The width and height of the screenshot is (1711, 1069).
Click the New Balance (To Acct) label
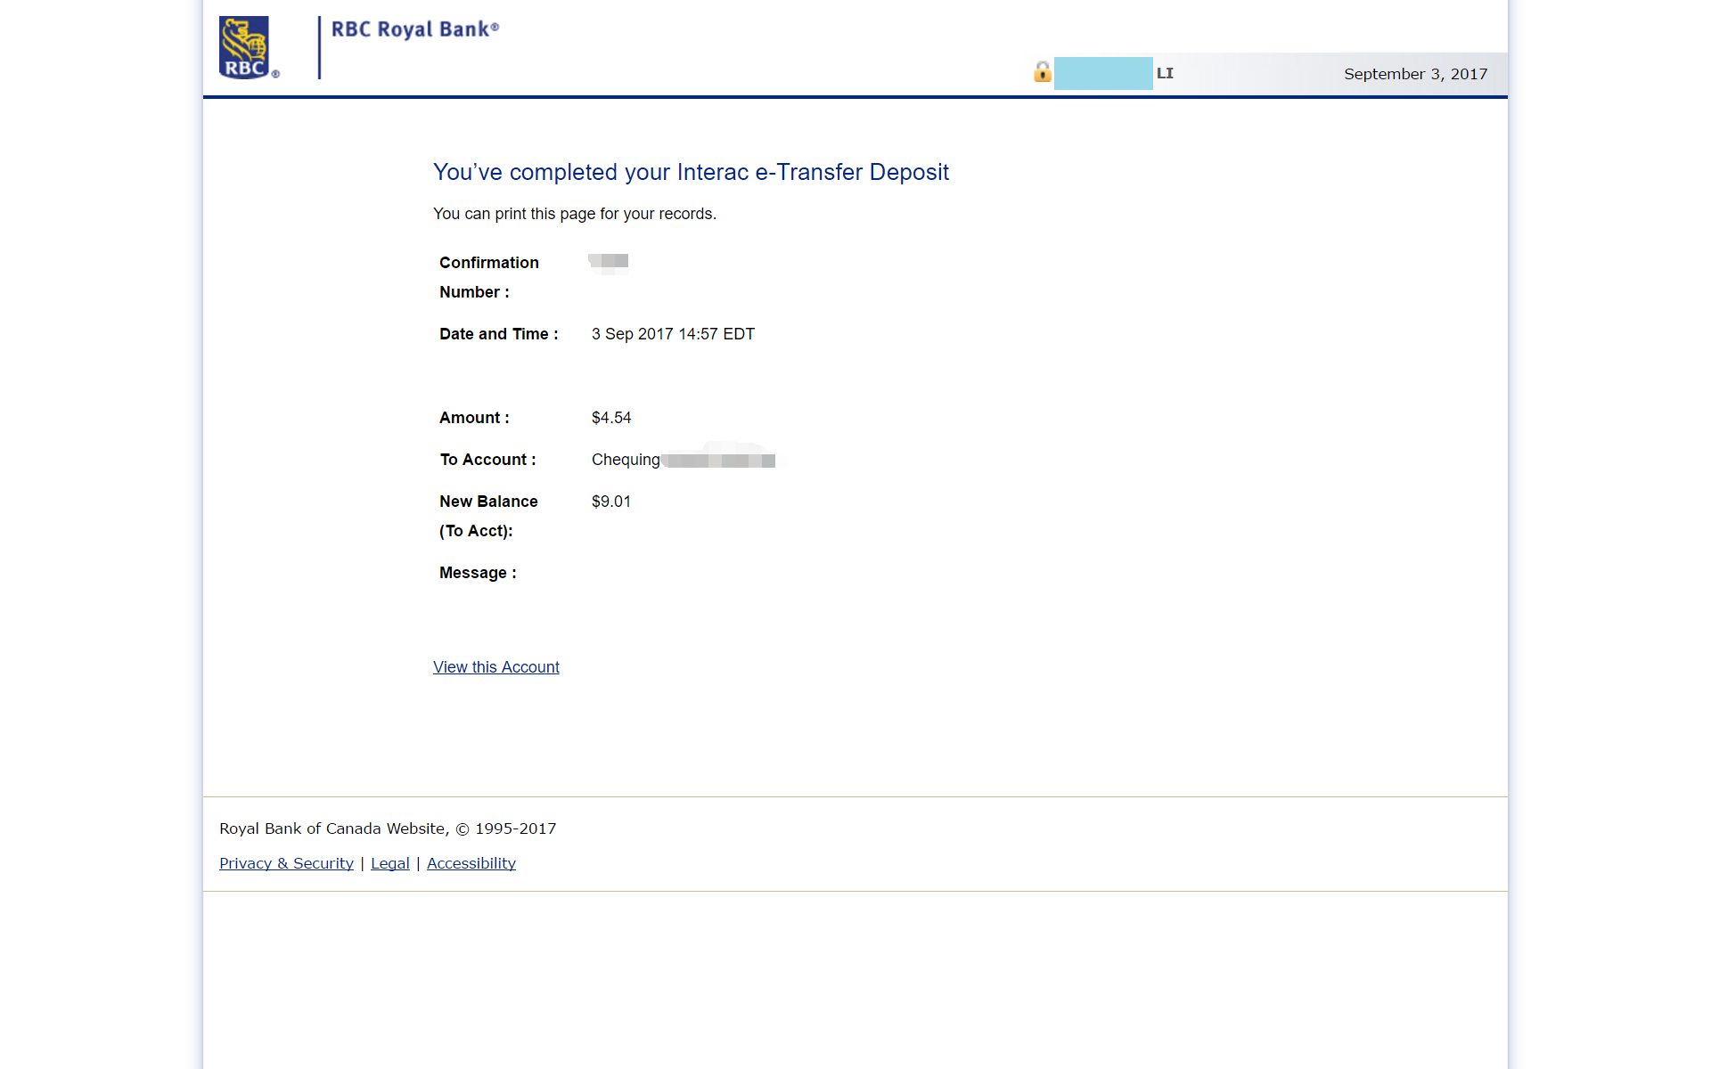(488, 516)
